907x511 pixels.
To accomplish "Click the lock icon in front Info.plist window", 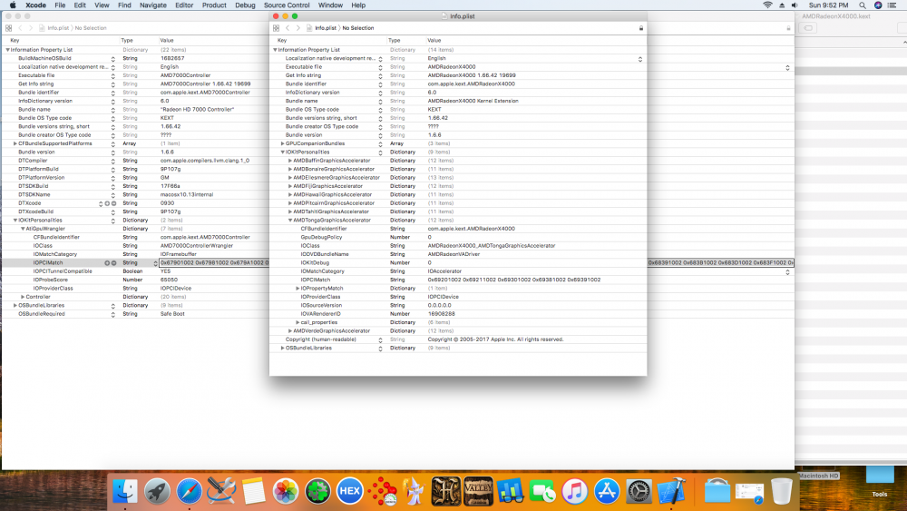I will click(x=641, y=28).
